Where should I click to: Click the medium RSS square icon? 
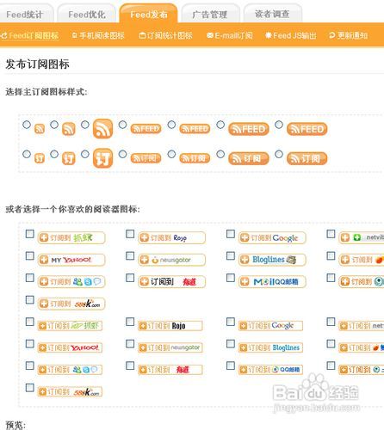click(69, 129)
